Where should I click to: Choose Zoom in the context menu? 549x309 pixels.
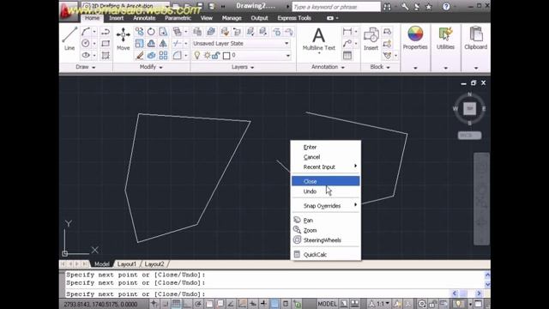click(x=326, y=230)
